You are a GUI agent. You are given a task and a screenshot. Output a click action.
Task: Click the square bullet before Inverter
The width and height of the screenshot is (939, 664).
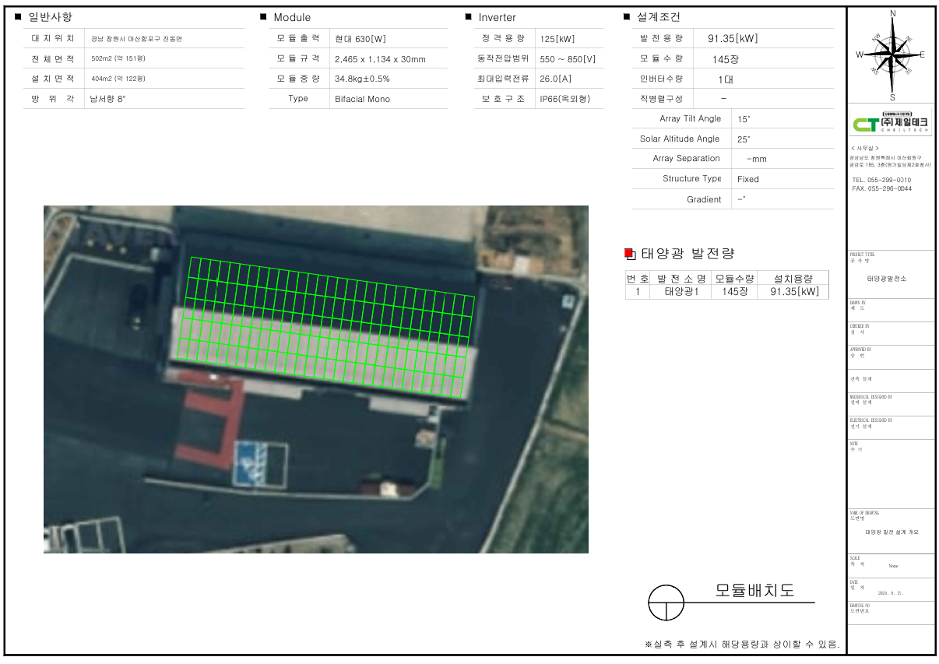point(468,17)
